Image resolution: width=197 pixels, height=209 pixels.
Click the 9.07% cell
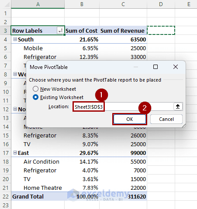[82, 144]
